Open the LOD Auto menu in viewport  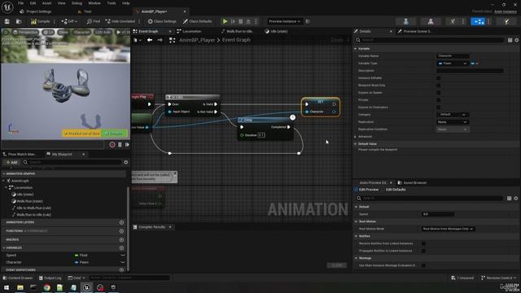click(x=103, y=33)
